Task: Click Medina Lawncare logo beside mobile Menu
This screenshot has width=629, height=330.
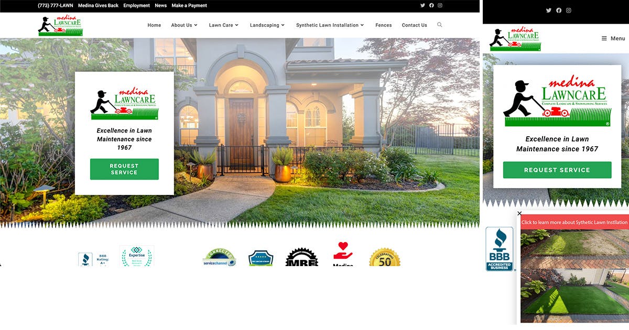Action: (x=515, y=39)
